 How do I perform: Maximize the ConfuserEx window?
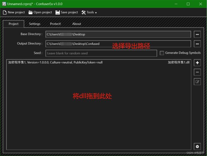click(188, 4)
